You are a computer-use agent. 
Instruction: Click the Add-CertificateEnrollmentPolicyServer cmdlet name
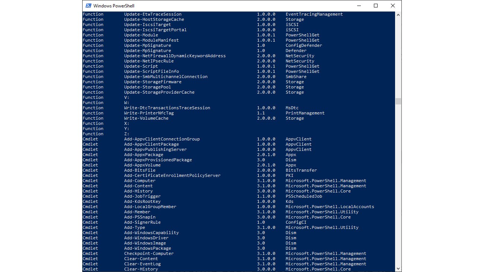coord(172,175)
